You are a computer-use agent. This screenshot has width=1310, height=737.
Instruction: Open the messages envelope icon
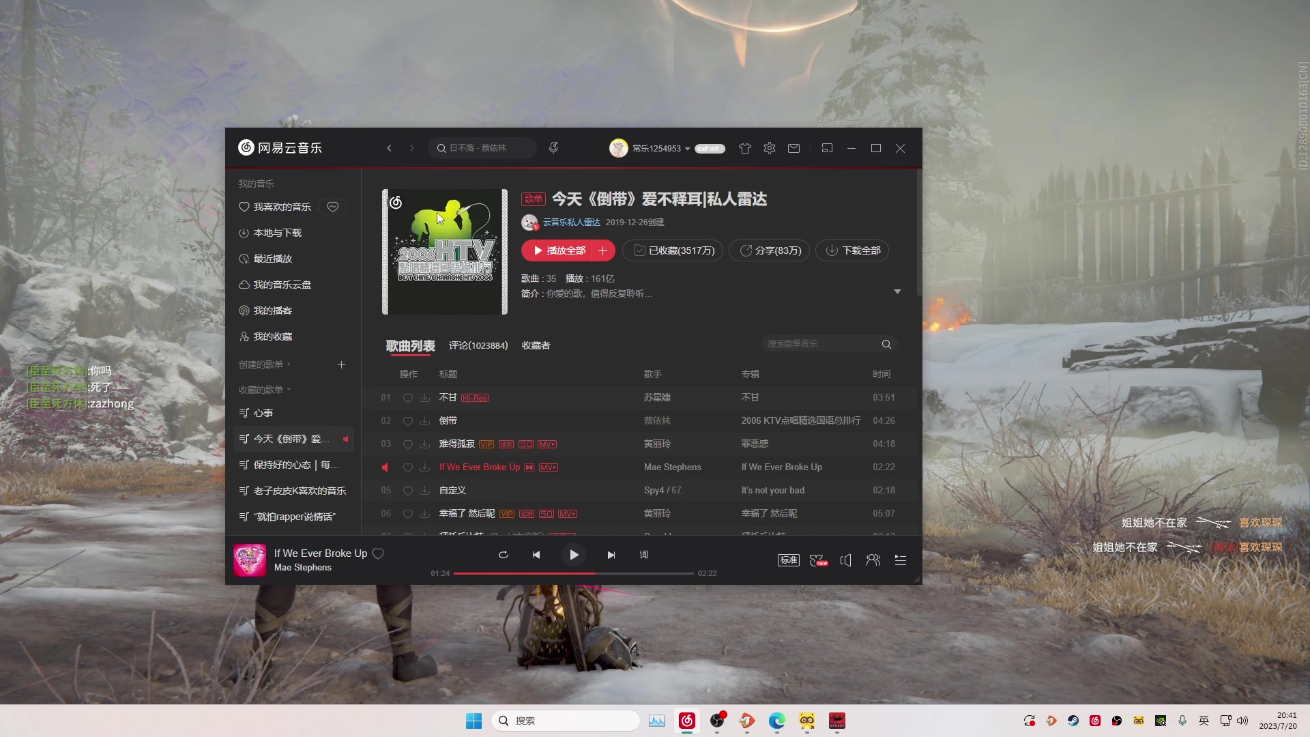click(x=794, y=148)
